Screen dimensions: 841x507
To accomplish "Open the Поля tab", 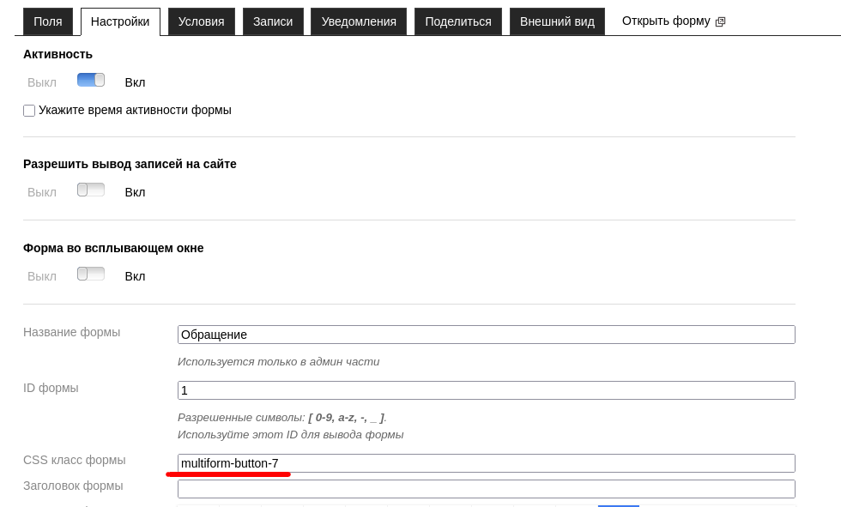I will (x=48, y=21).
